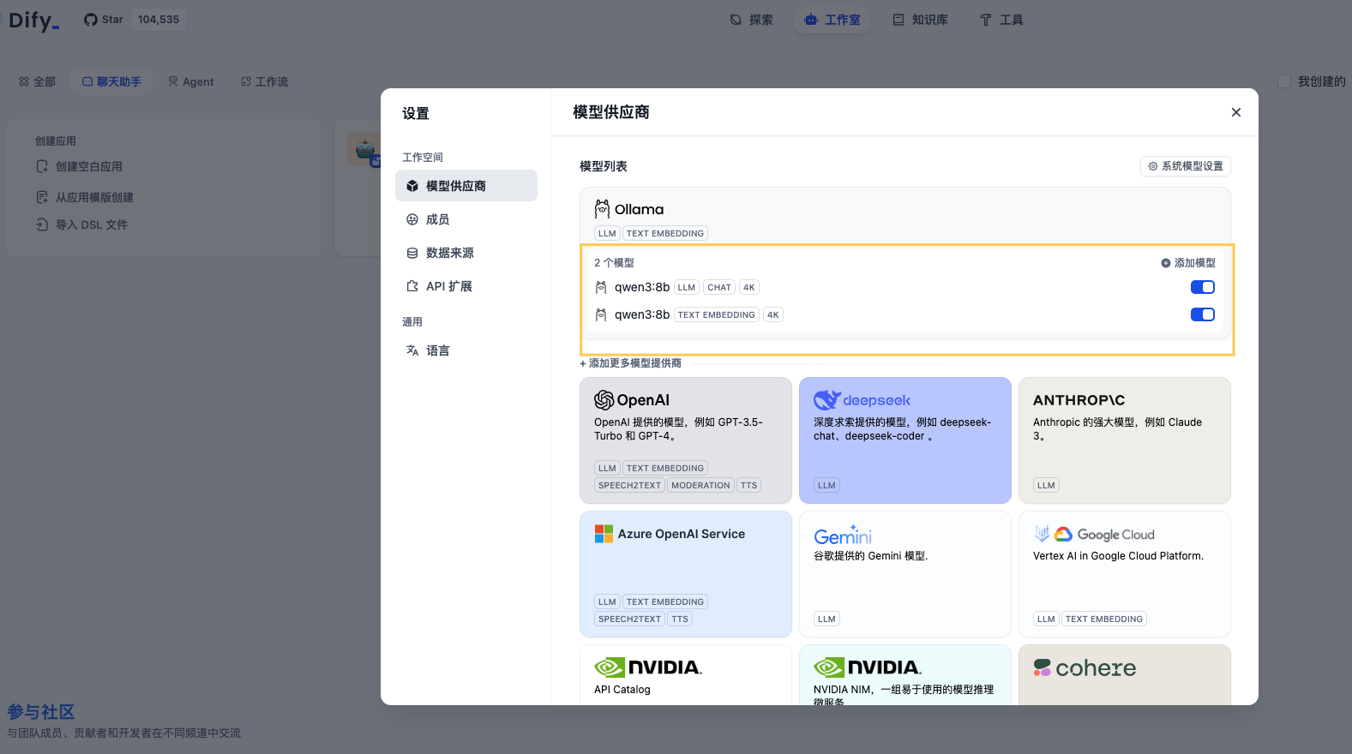Click the Google Cloud logo icon
This screenshot has width=1352, height=754.
(1063, 534)
